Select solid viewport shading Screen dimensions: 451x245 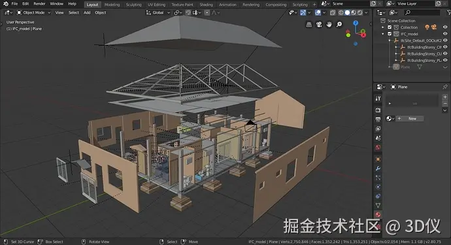(347, 12)
